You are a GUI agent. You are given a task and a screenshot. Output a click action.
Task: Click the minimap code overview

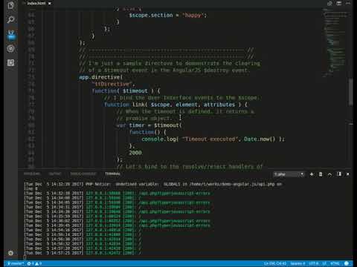pos(335,42)
